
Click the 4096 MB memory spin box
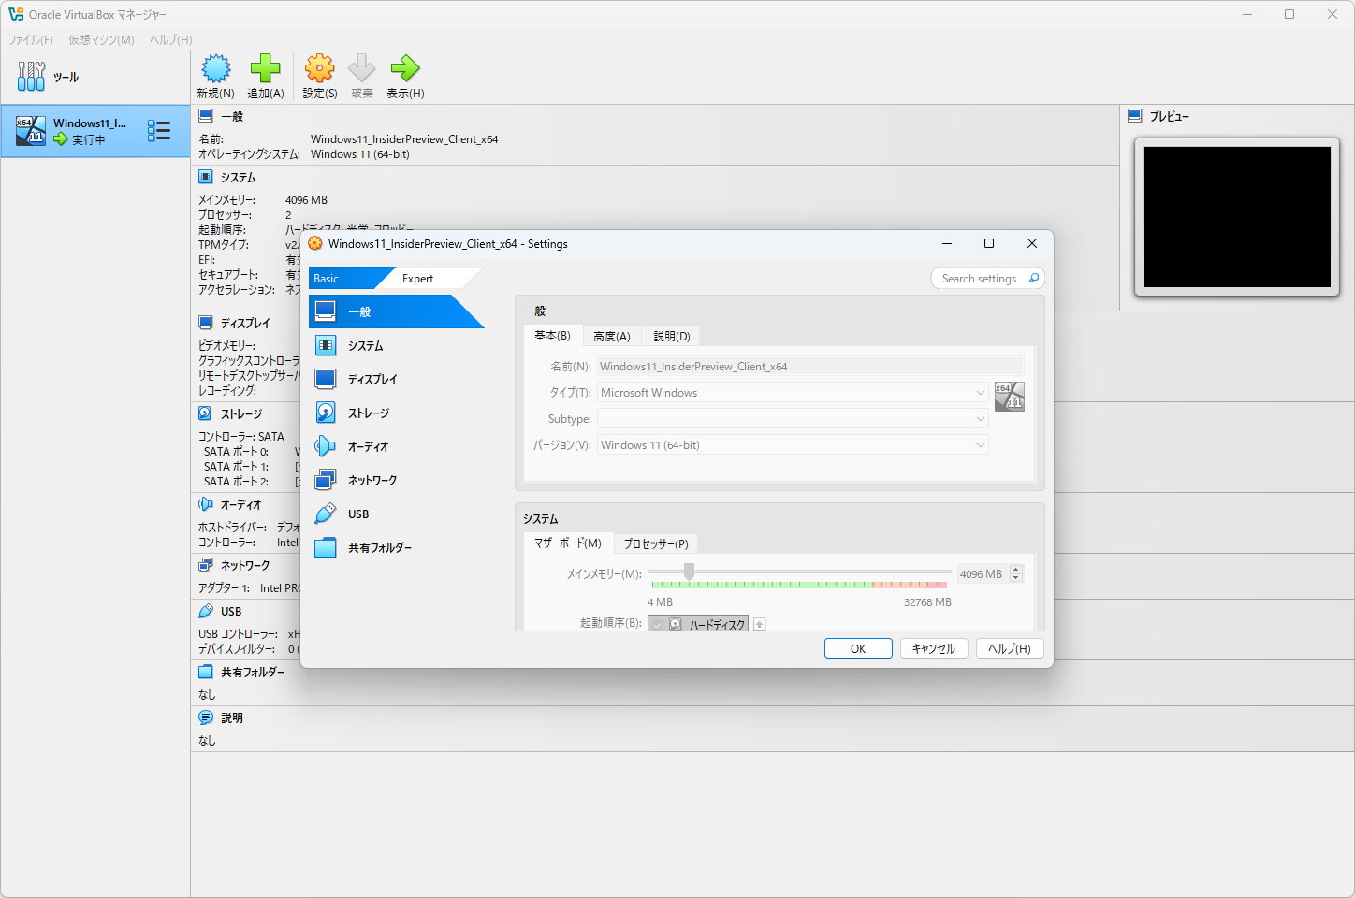point(989,573)
